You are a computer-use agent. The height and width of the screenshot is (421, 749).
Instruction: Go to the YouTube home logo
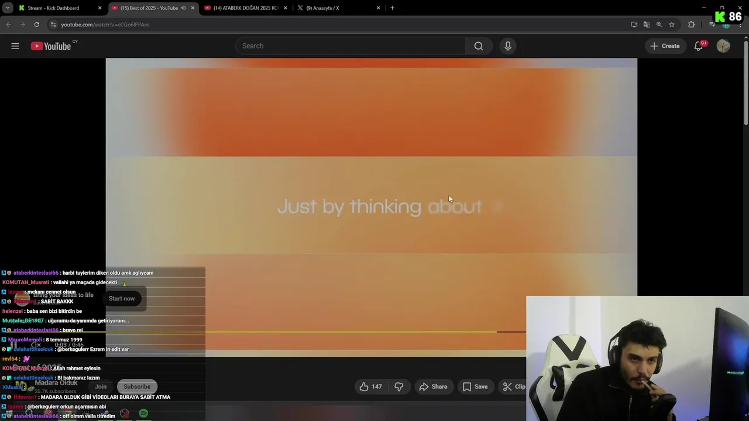click(51, 46)
